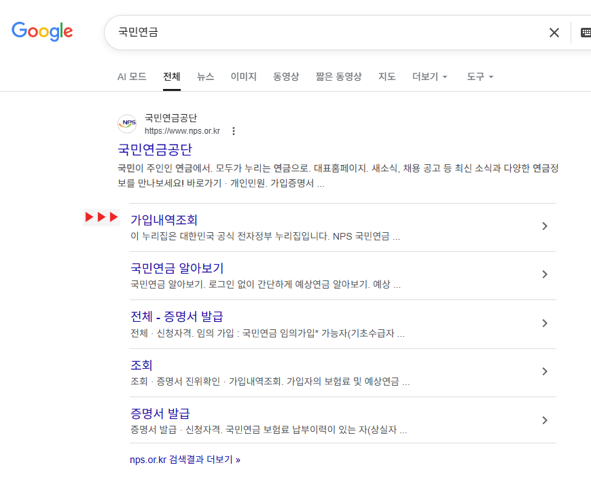Click the Google logo
Viewport: 591px width, 478px height.
42,31
